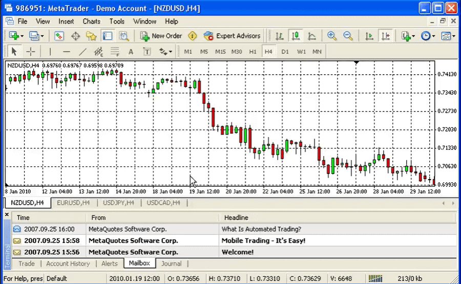
Task: Switch chart to bar chart style
Action: (279, 36)
